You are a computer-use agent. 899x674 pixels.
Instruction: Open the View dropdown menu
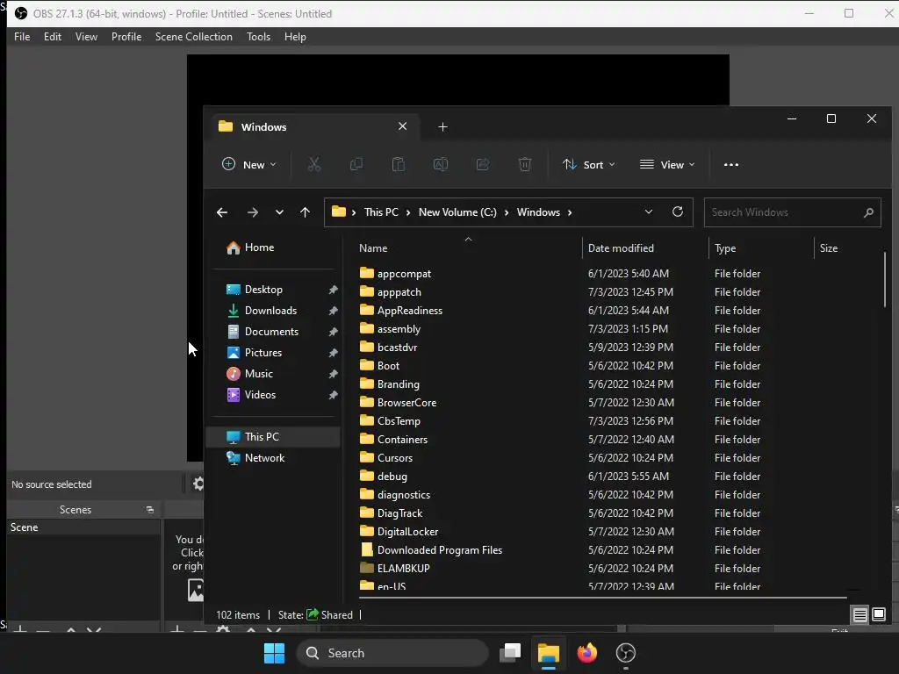pos(667,164)
